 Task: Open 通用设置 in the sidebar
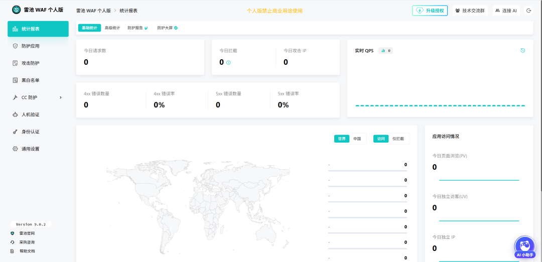38,149
